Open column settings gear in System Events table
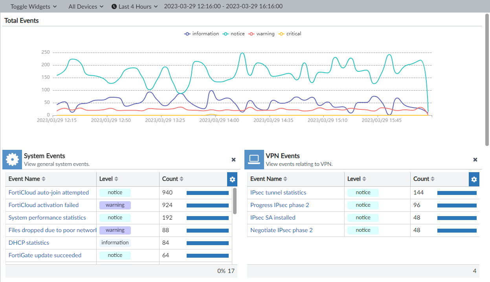The width and height of the screenshot is (490, 282). (232, 179)
